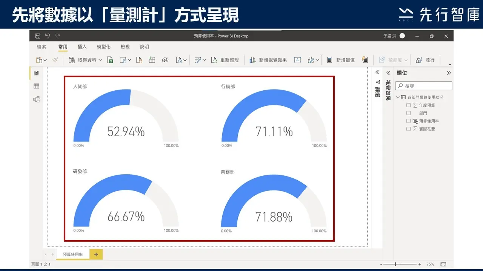Click the Enter data table icon
The width and height of the screenshot is (483, 271).
(152, 60)
